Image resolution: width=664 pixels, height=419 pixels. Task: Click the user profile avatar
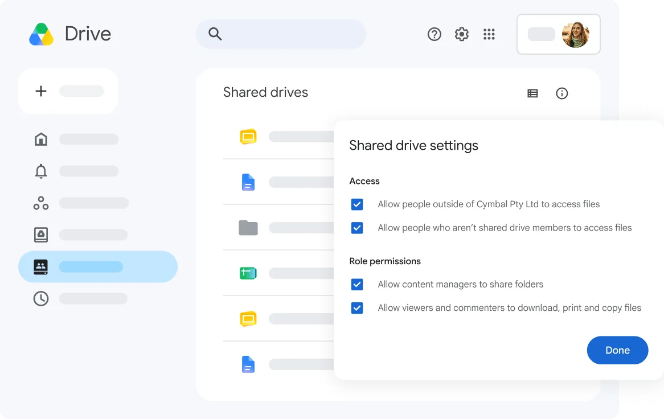pos(576,34)
